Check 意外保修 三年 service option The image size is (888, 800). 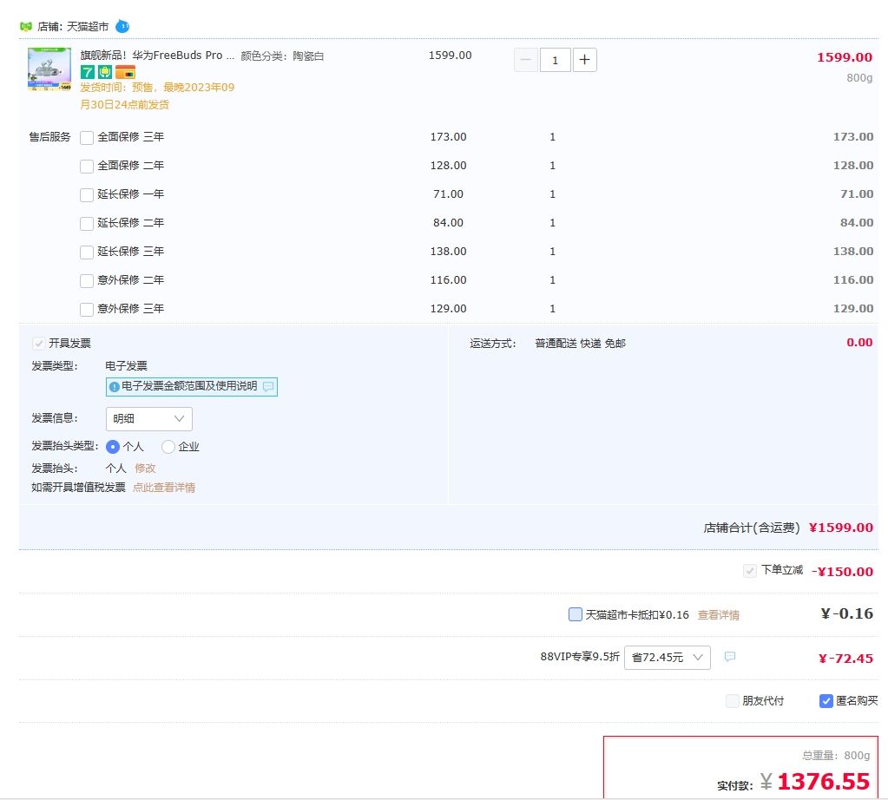(x=87, y=310)
